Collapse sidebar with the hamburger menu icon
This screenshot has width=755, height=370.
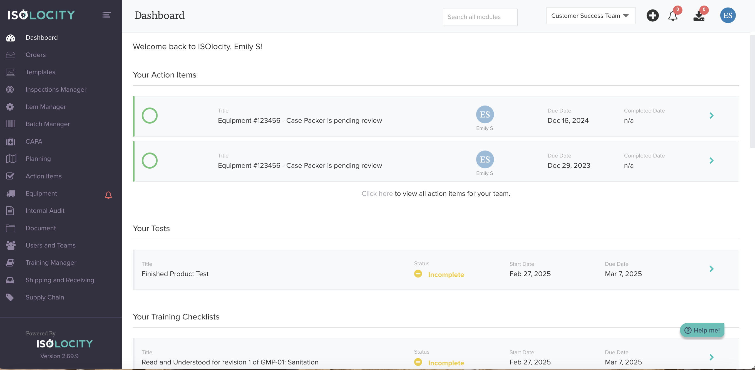point(106,15)
